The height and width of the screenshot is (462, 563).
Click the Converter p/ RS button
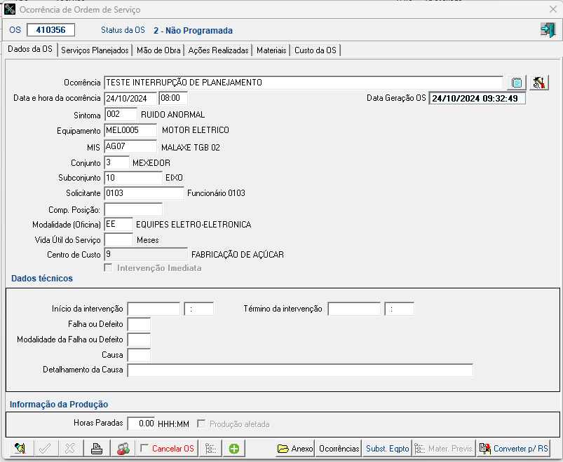click(514, 449)
